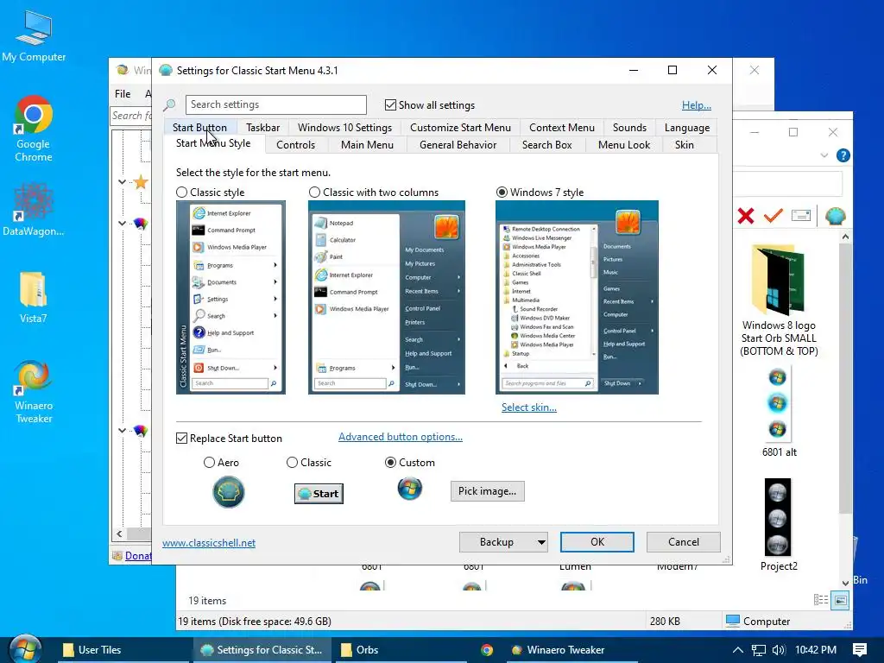
Task: Switch to User Tiles taskbar button
Action: pos(123,650)
